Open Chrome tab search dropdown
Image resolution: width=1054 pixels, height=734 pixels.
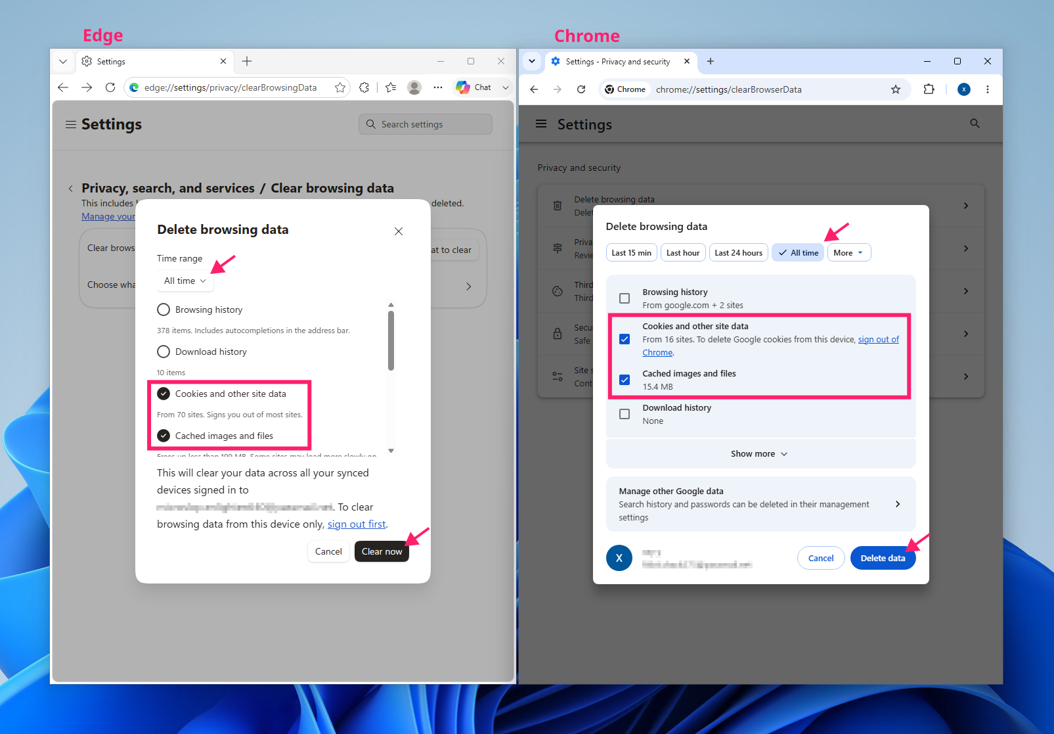click(x=532, y=61)
